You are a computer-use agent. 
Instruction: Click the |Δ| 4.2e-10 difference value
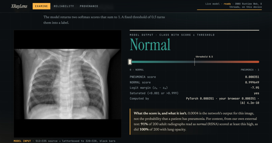(250, 103)
